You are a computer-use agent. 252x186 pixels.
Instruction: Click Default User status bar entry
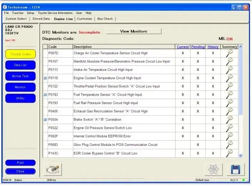tap(202, 180)
